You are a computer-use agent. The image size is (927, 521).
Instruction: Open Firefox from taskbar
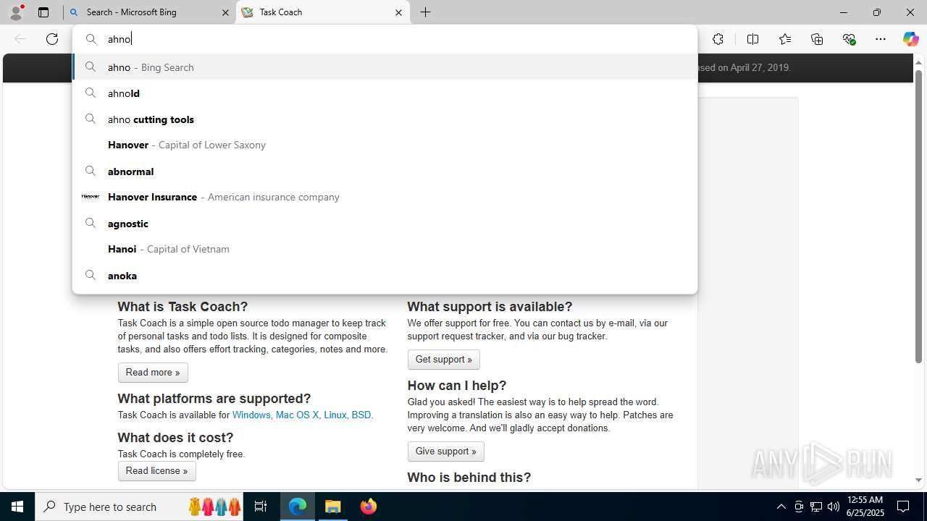(369, 507)
